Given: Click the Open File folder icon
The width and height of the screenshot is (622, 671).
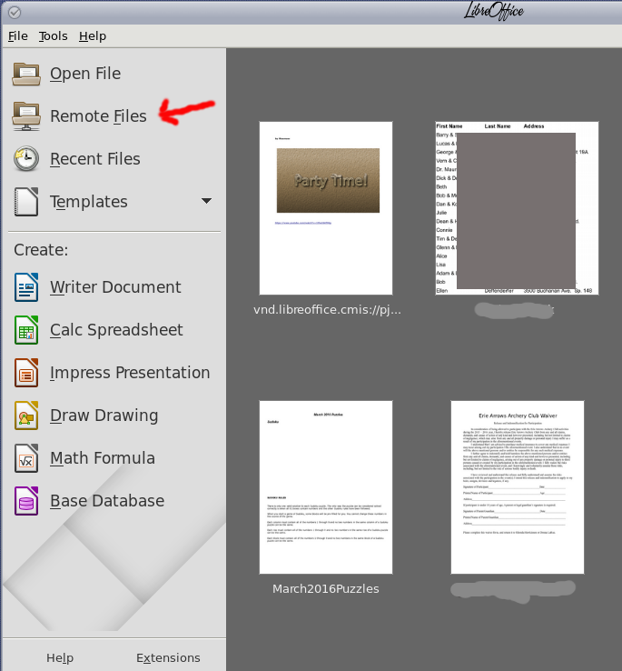Looking at the screenshot, I should click(x=26, y=74).
